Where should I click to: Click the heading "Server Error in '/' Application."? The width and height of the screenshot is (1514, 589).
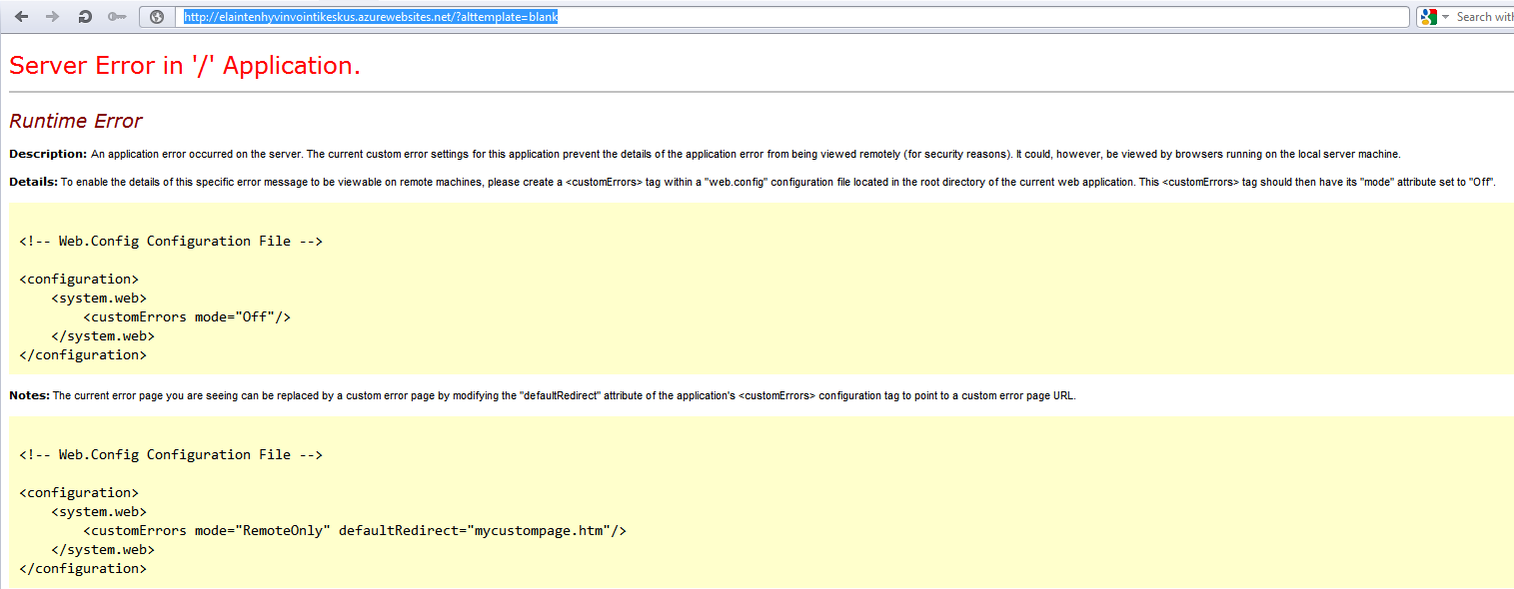(185, 66)
